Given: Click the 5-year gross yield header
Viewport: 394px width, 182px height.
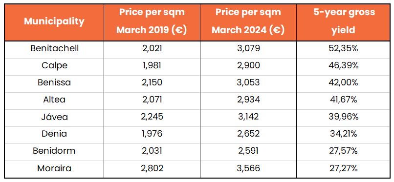Looking at the screenshot, I should (x=343, y=21).
